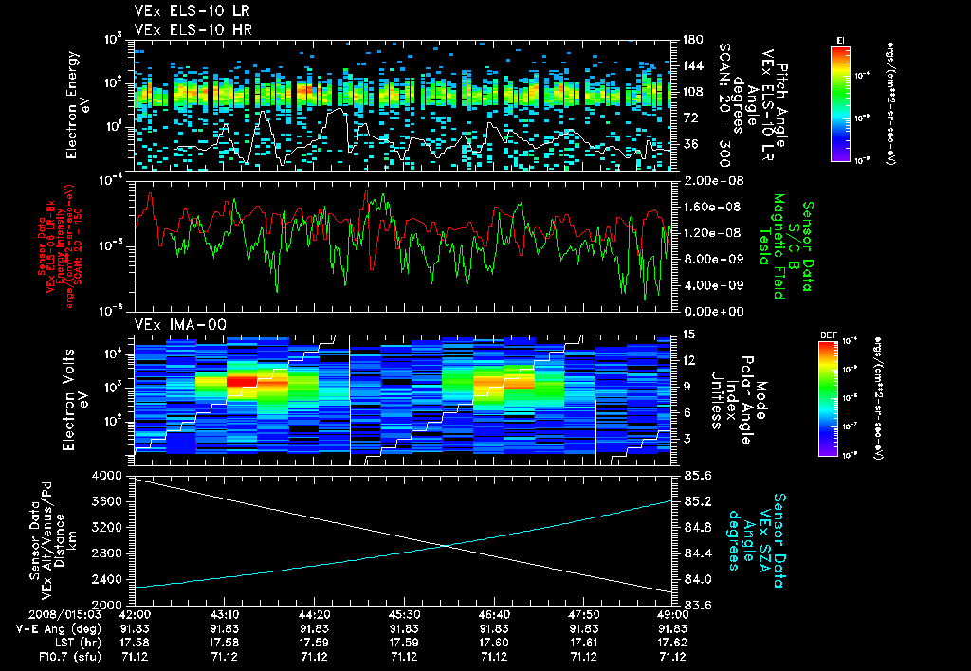The image size is (971, 671).
Task: Click the LST value 17.61
Action: pos(583,643)
